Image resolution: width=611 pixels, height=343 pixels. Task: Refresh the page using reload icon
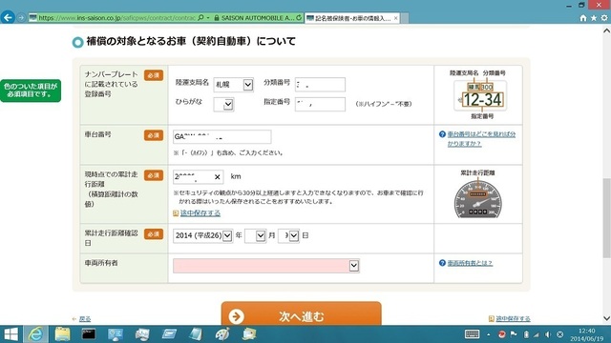299,18
